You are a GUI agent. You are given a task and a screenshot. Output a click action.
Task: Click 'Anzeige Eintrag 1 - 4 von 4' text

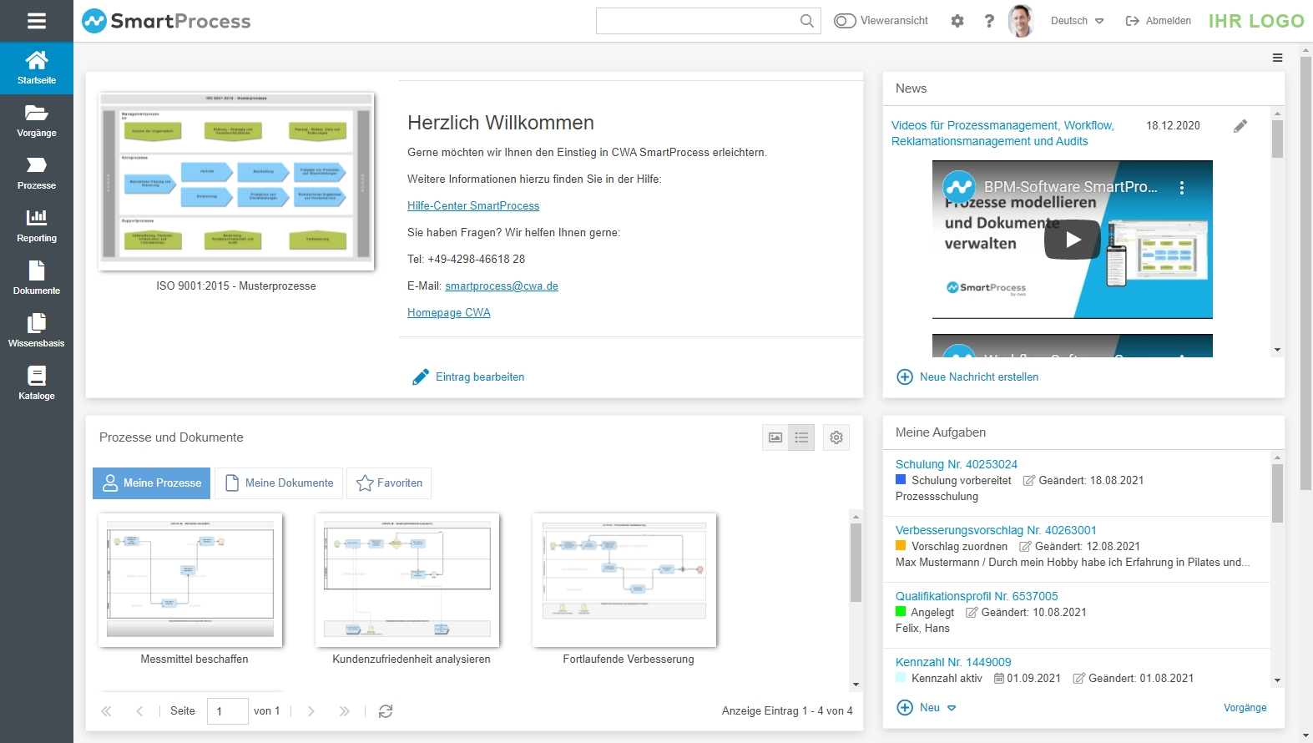787,711
